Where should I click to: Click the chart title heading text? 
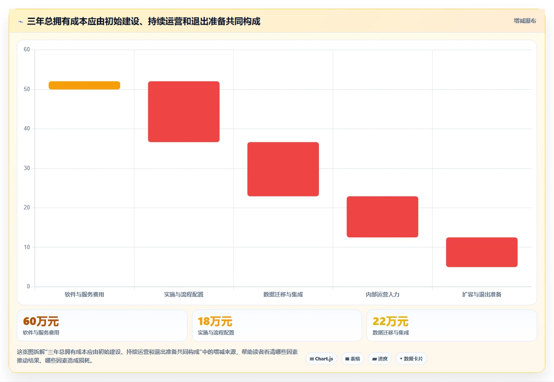coord(143,21)
